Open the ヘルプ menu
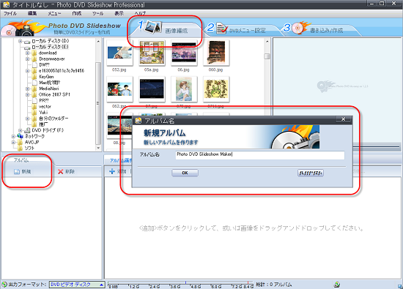The height and width of the screenshot is (289, 403). [140, 13]
